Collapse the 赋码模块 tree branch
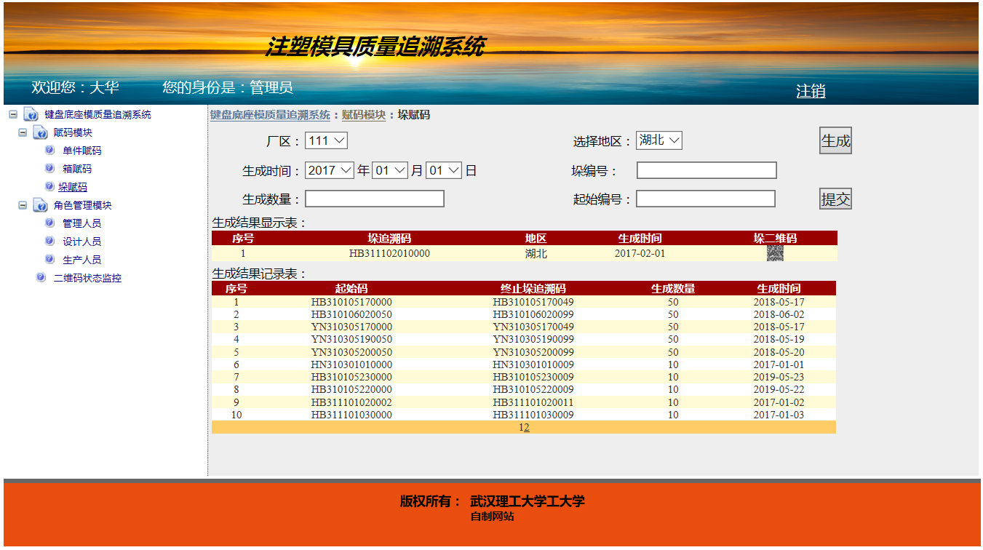 (23, 132)
